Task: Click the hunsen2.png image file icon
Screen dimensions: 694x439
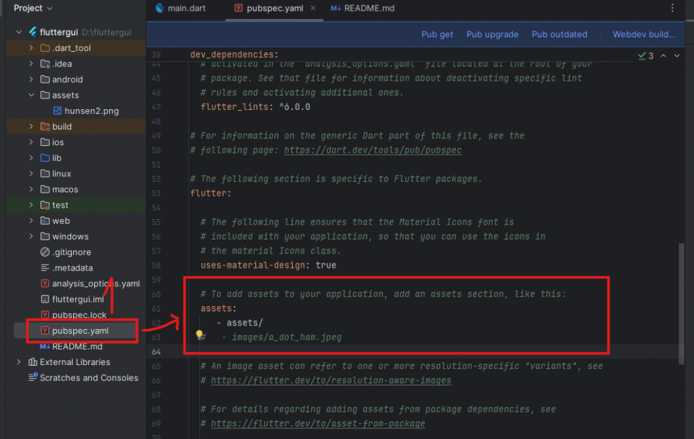Action: 58,111
